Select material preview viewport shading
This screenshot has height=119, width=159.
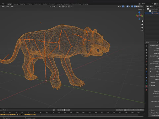pos(139,7)
